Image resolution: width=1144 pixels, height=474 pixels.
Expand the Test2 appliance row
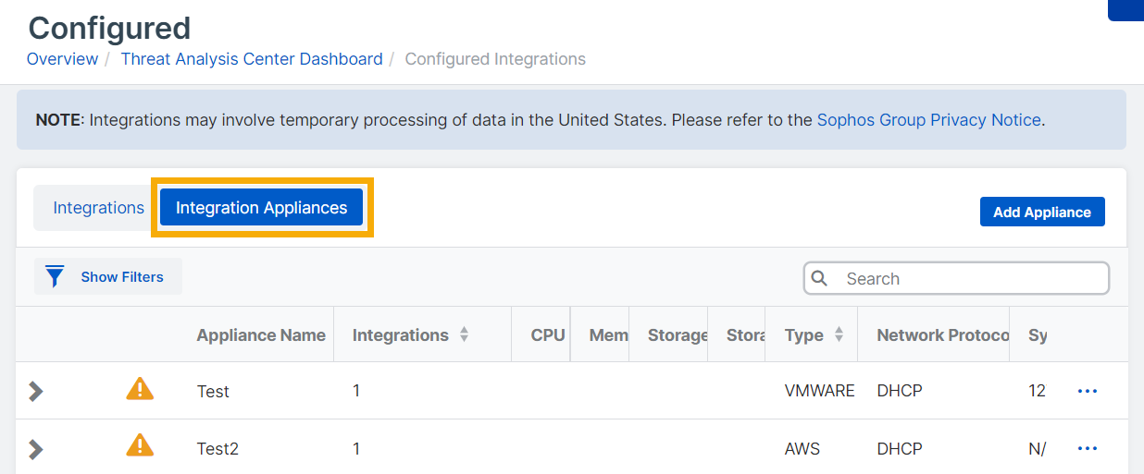[36, 449]
